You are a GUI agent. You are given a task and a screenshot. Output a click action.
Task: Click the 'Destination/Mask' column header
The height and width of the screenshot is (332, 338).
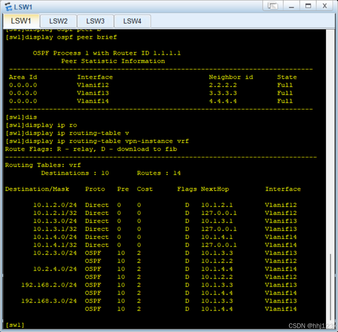point(37,189)
